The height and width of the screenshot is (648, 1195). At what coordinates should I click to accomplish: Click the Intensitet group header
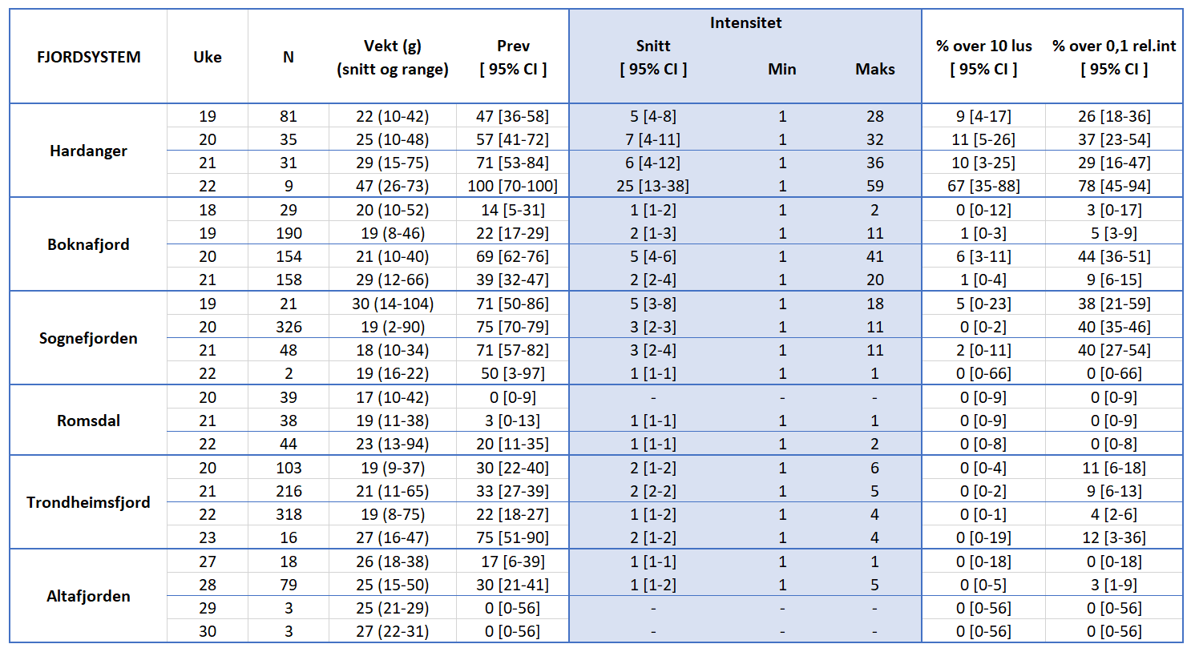point(745,22)
